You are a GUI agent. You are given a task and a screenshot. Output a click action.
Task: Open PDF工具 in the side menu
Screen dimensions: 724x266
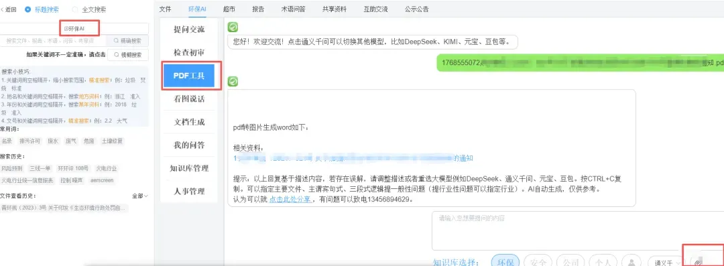[189, 76]
